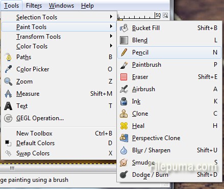Viewport: 224px width, 189px height.
Task: Click the Bucket Fill tool icon
Action: pos(124,28)
